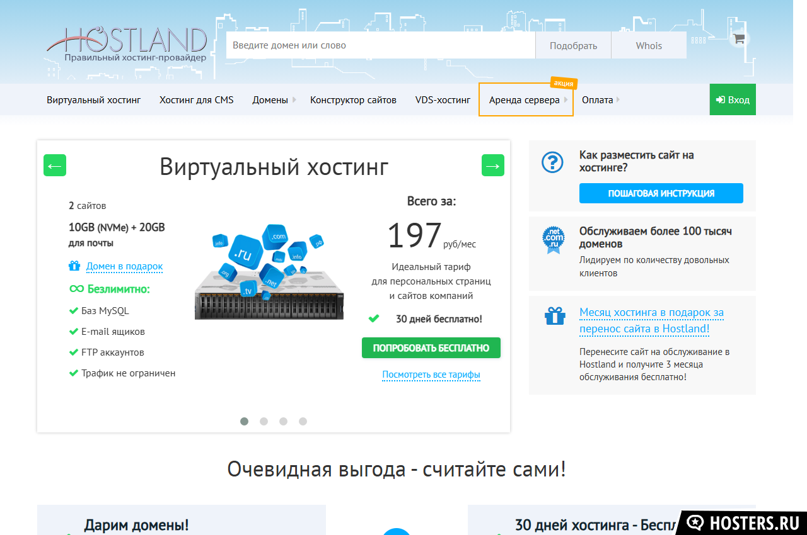Click ПОПРОБОВАТЬ БЕСПЛАТНО button

(x=431, y=347)
